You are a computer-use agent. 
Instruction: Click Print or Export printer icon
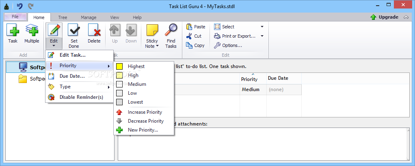(217, 36)
